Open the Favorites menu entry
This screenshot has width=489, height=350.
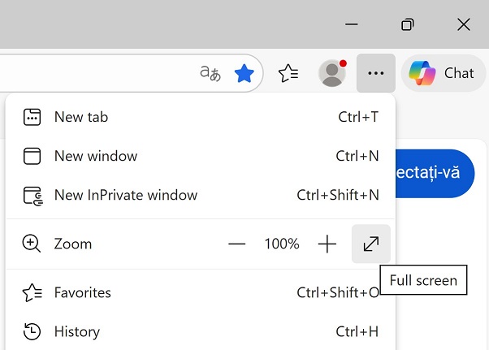click(x=83, y=292)
